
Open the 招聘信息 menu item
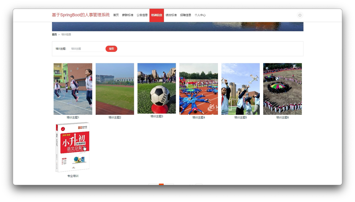[x=186, y=15]
